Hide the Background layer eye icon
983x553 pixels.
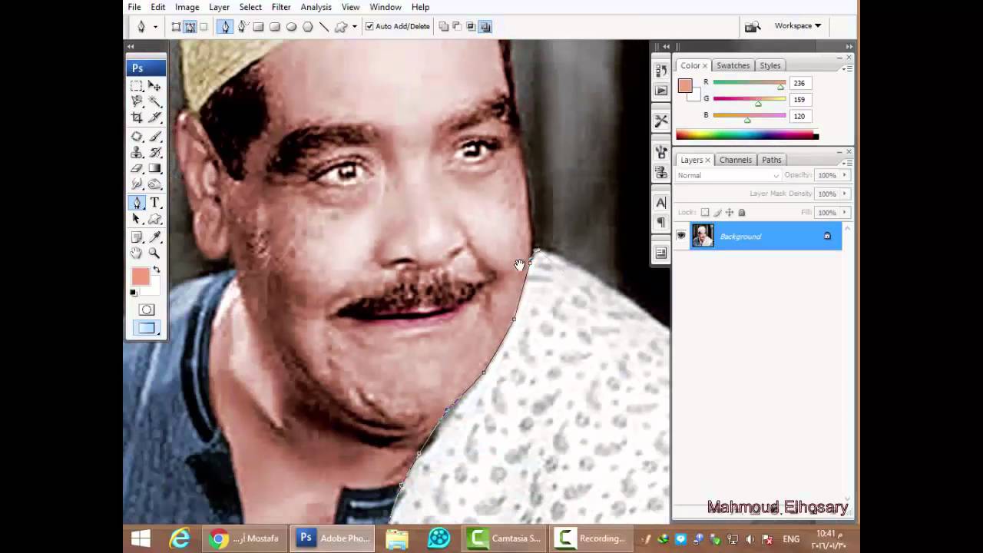(x=681, y=236)
